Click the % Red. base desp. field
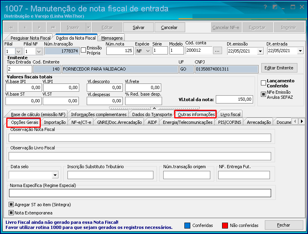Image resolution: width=308 pixels, height=234 pixels. point(144,101)
